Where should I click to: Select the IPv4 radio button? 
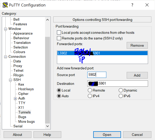90,96
